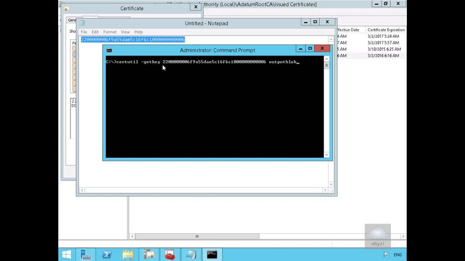Click Notepad horizontal scrollbar right arrow
Image resolution: width=465 pixels, height=261 pixels.
click(x=325, y=190)
